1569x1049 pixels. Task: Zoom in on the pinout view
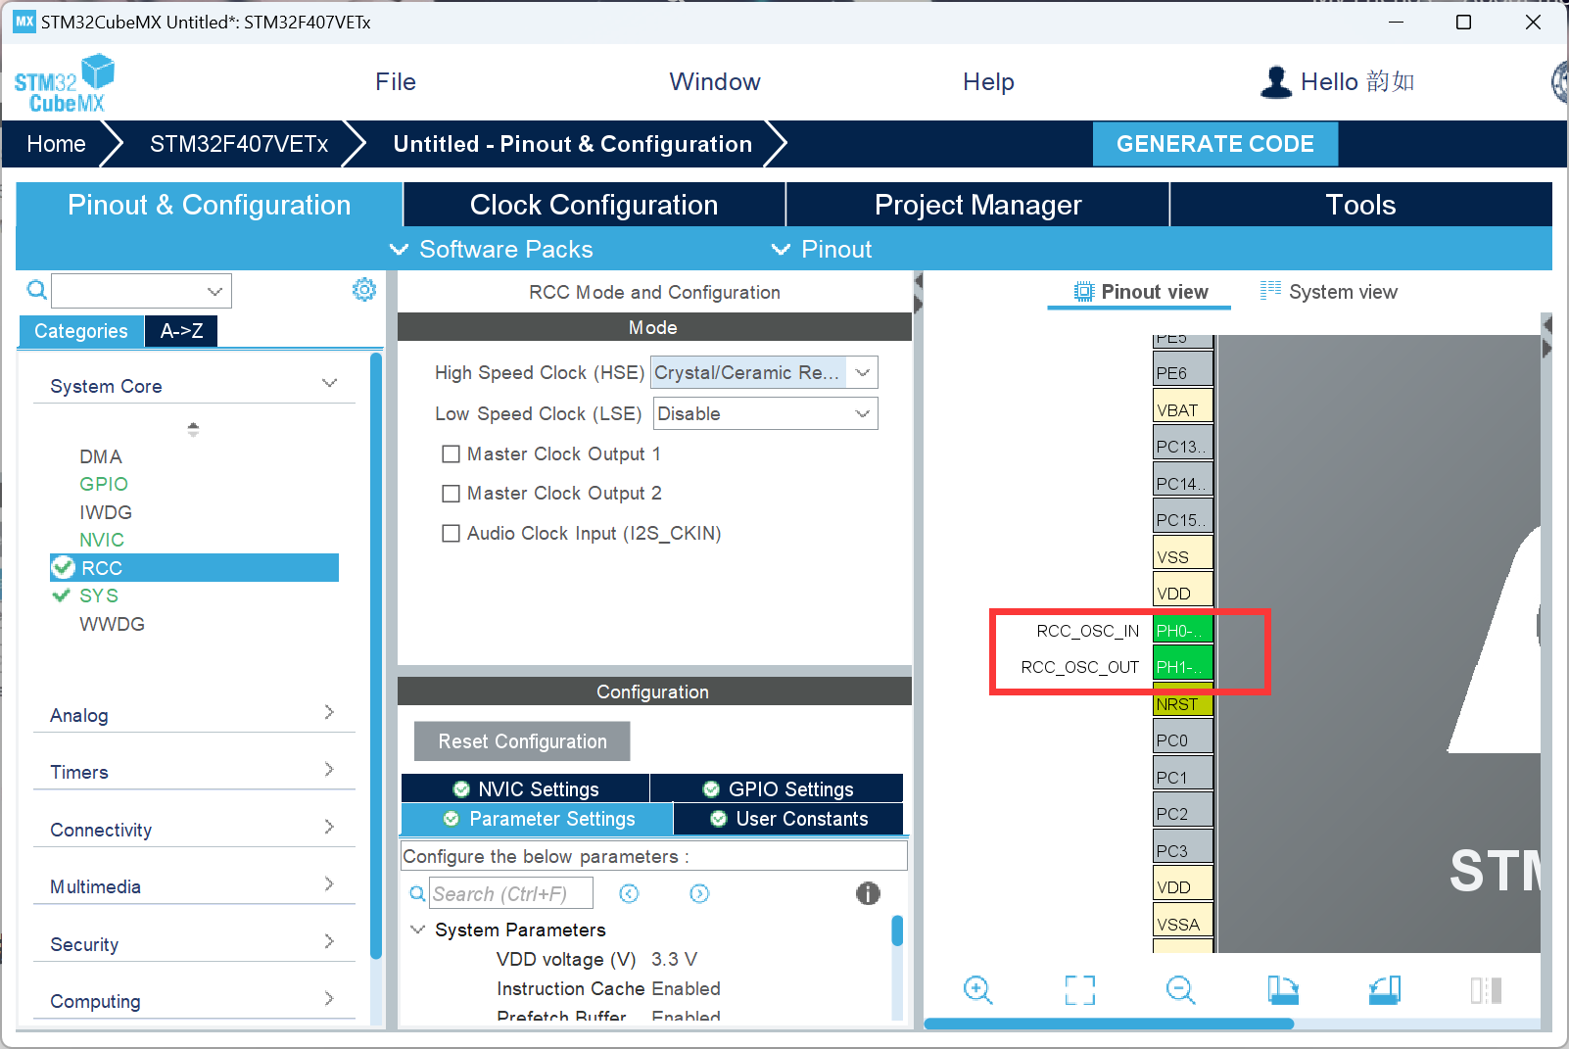(977, 989)
